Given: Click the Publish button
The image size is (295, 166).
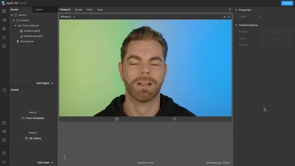Looking at the screenshot, I should point(287,3).
